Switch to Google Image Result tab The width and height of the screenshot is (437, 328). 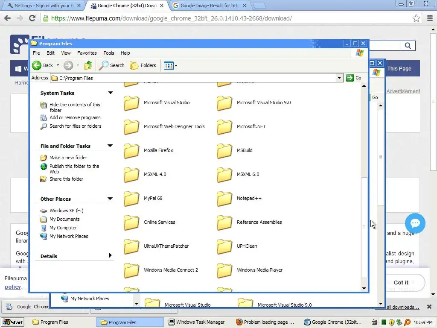[210, 6]
